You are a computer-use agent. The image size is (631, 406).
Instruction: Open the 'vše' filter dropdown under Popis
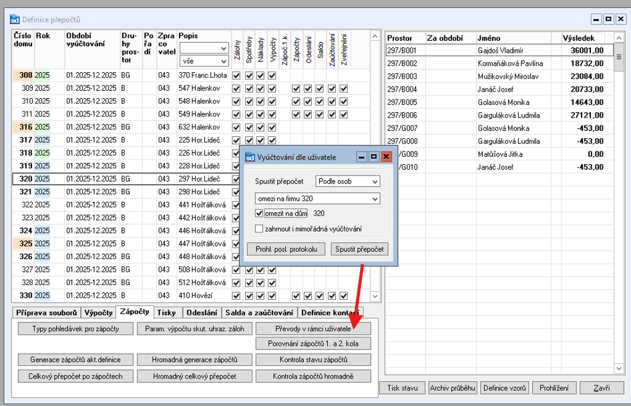(x=204, y=61)
